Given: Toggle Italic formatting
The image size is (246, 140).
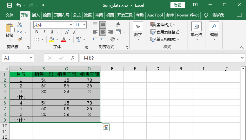Looking at the screenshot, I should tap(44, 32).
